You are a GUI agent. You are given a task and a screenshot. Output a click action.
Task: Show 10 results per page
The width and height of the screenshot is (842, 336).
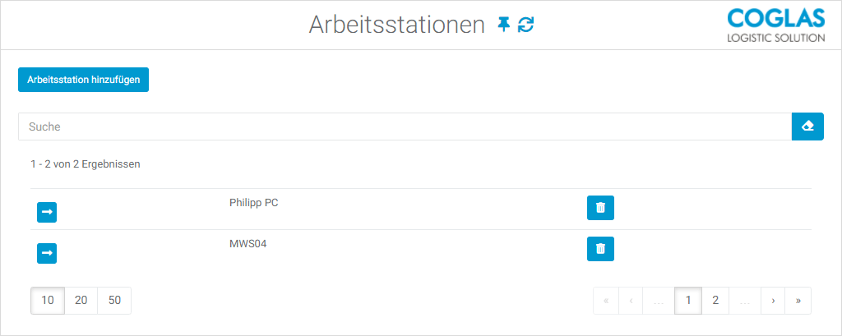(48, 300)
